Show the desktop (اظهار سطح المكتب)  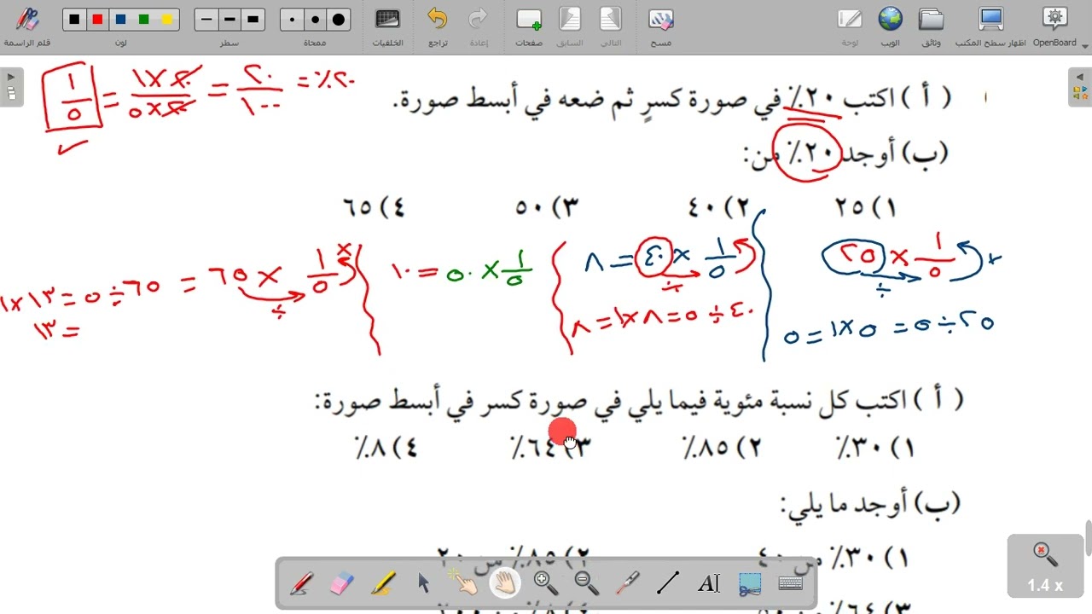pyautogui.click(x=990, y=26)
